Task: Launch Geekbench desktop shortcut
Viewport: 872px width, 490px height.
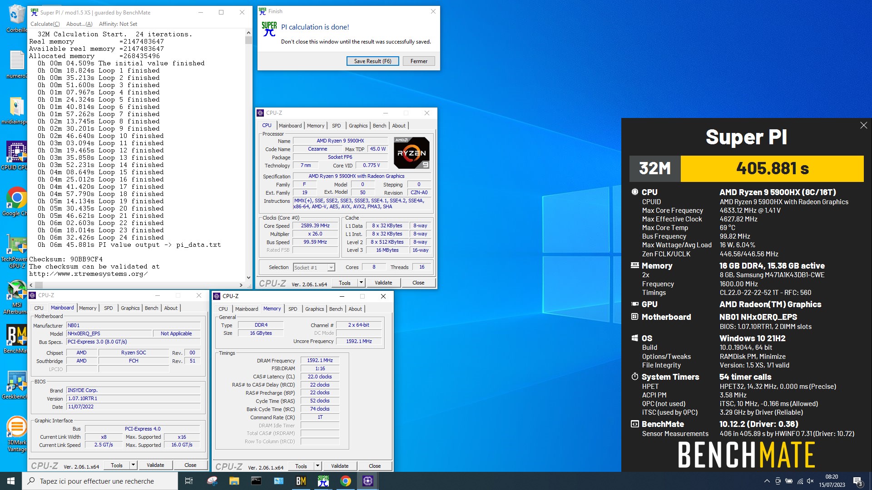Action: (x=16, y=385)
